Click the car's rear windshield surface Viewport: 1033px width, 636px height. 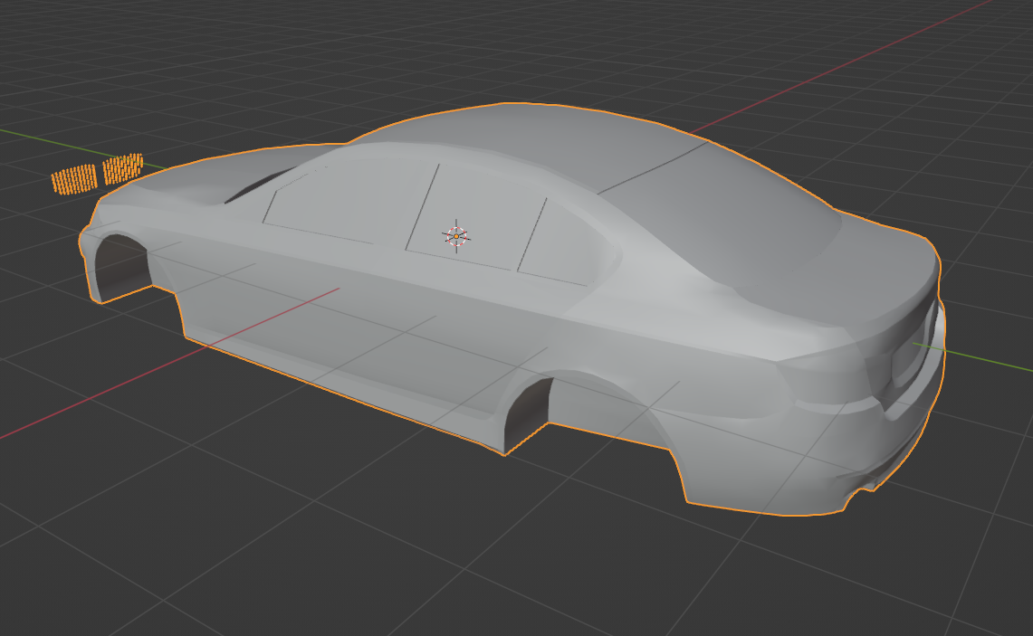[x=718, y=217]
